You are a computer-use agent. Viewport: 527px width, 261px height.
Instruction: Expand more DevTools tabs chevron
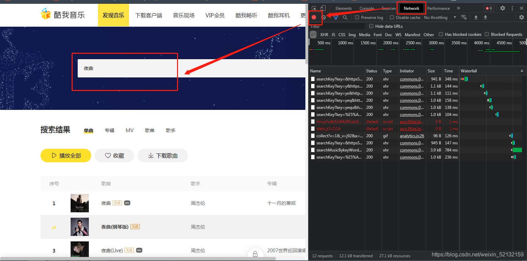[458, 8]
